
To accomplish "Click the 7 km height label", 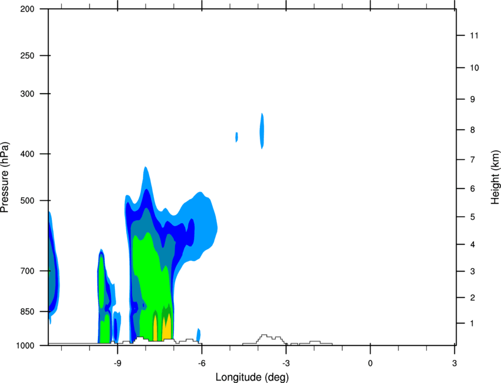I will (473, 160).
